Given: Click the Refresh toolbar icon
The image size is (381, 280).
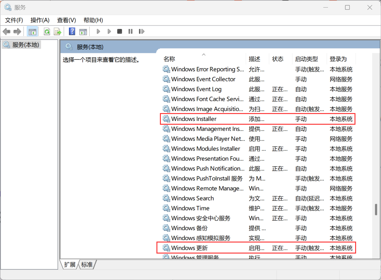Looking at the screenshot, I should pos(47,31).
